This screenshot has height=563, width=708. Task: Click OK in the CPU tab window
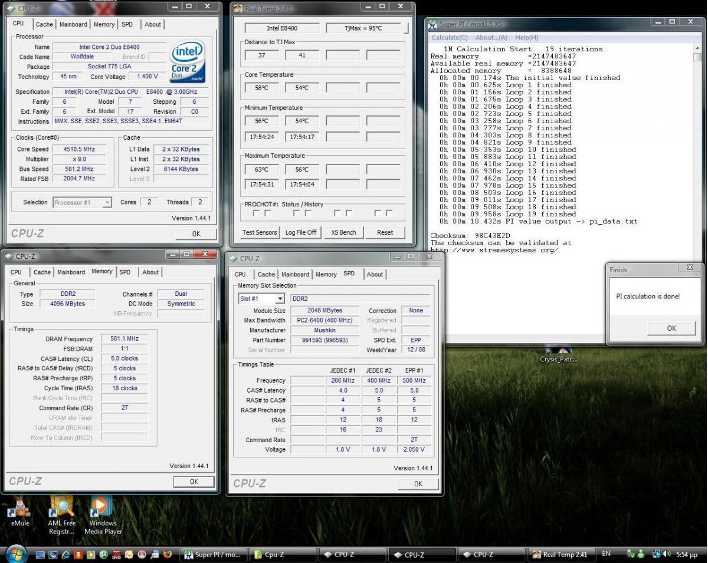coord(196,233)
